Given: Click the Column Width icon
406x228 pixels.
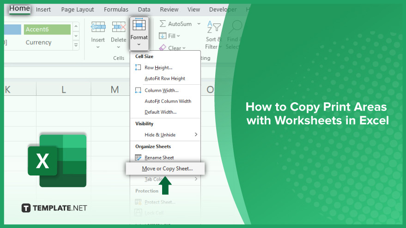Looking at the screenshot, I should (x=138, y=90).
